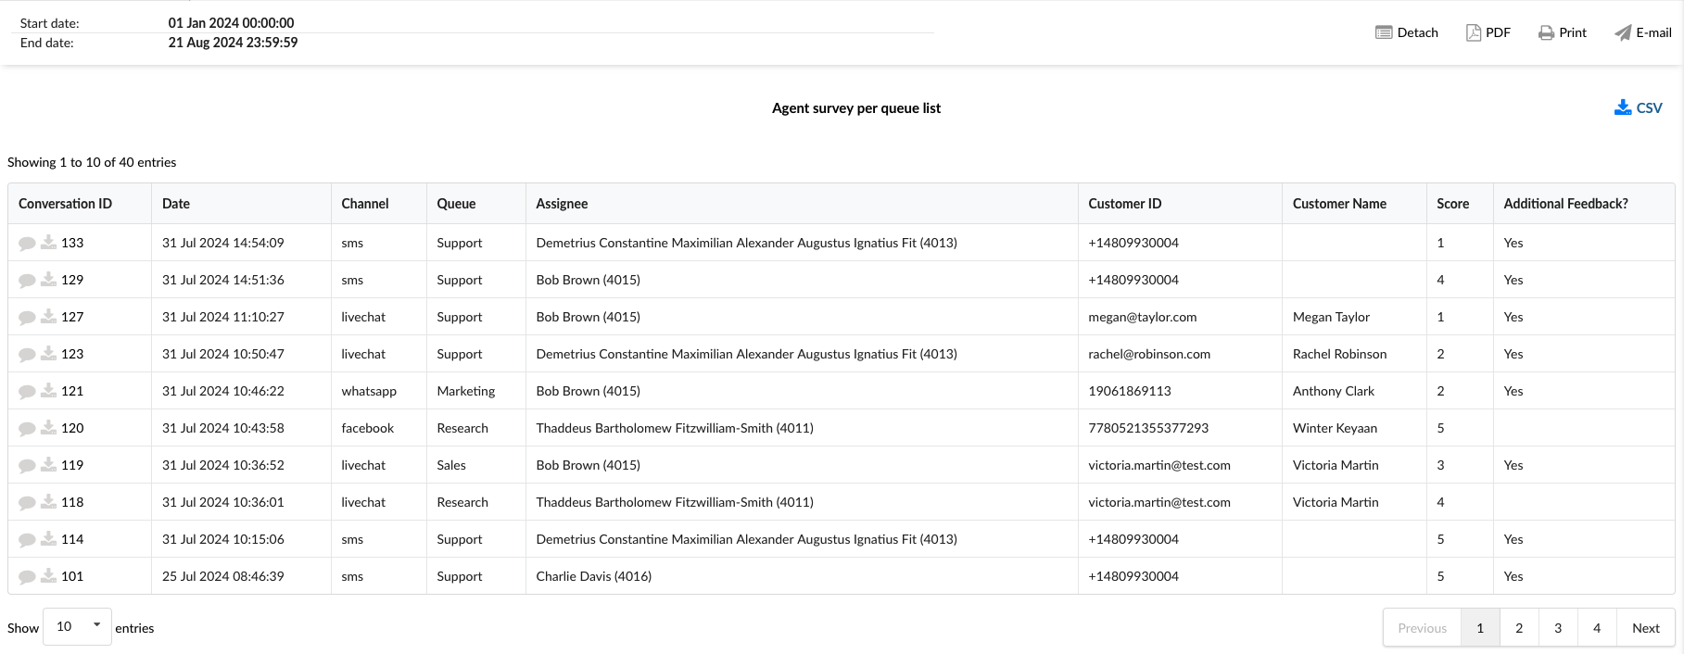1684x654 pixels.
Task: Click customer name Winter Keyaan
Action: [x=1335, y=428]
